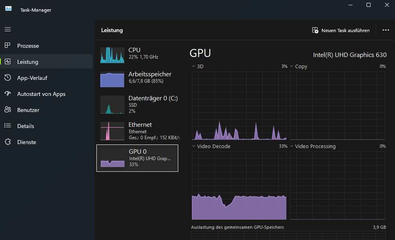Click Datenträger 0 (C:) label
This screenshot has height=240, width=395.
(153, 98)
